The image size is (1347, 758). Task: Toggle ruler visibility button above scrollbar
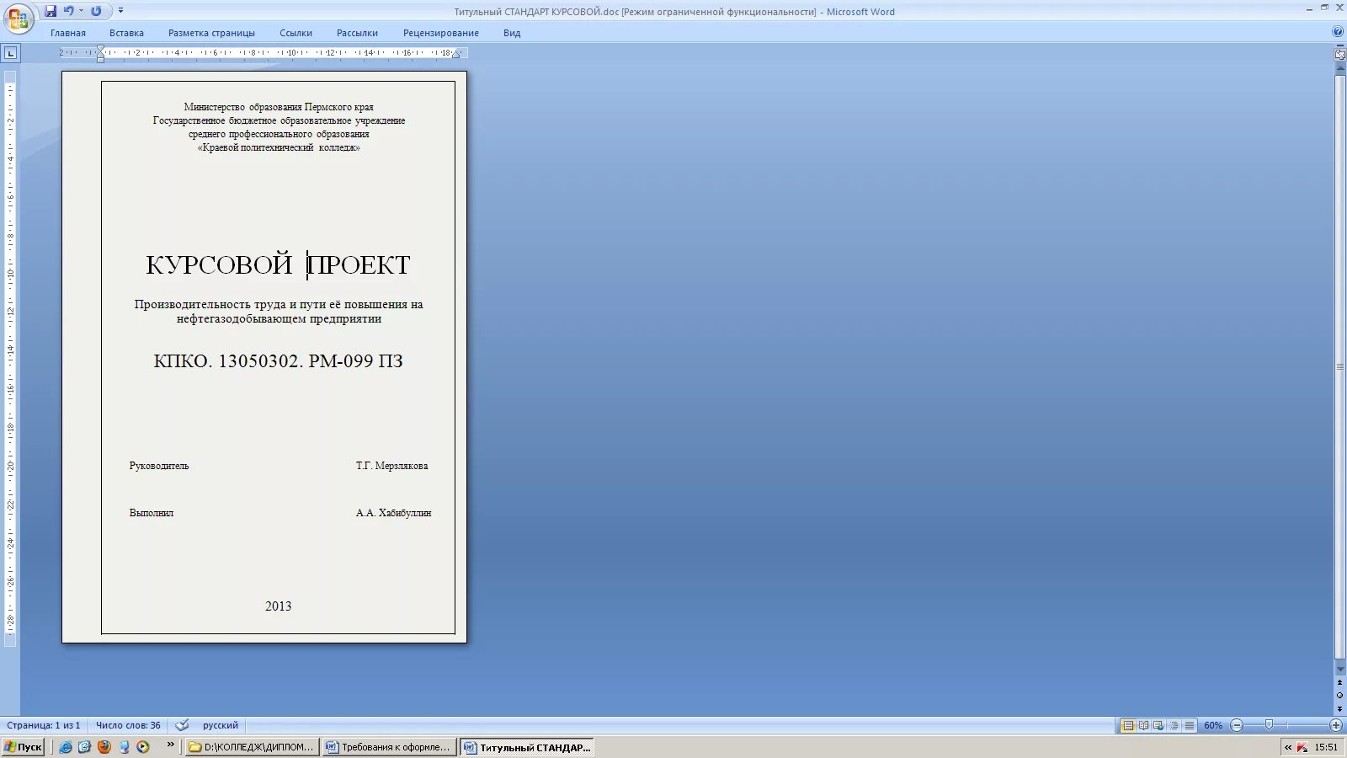tap(1340, 54)
